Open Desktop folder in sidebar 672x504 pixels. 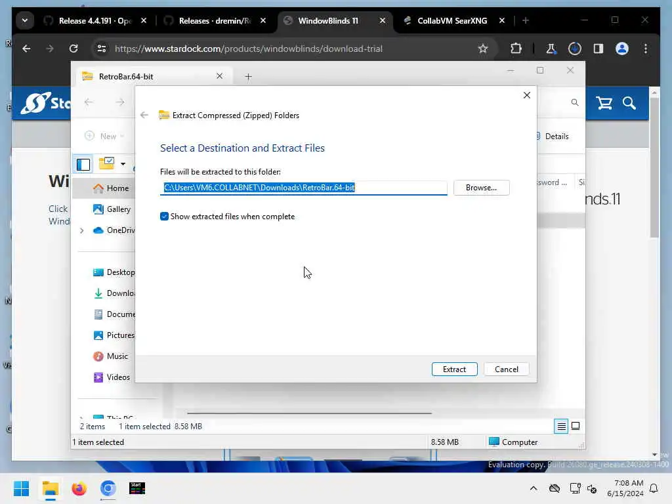[x=114, y=272]
